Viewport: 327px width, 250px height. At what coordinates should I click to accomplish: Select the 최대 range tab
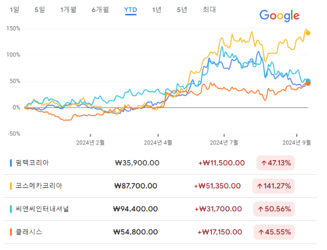pyautogui.click(x=209, y=10)
